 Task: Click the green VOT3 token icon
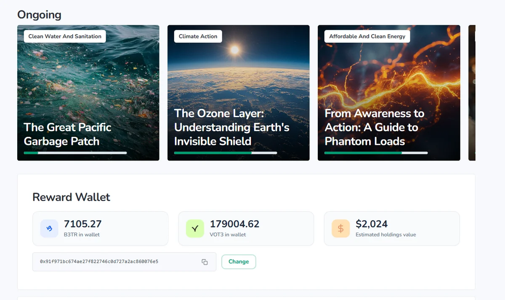pyautogui.click(x=195, y=228)
